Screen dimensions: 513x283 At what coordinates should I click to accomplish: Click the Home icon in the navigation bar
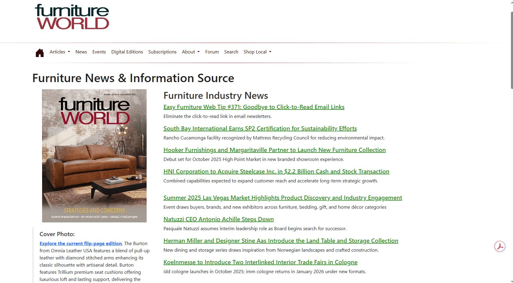click(x=39, y=52)
